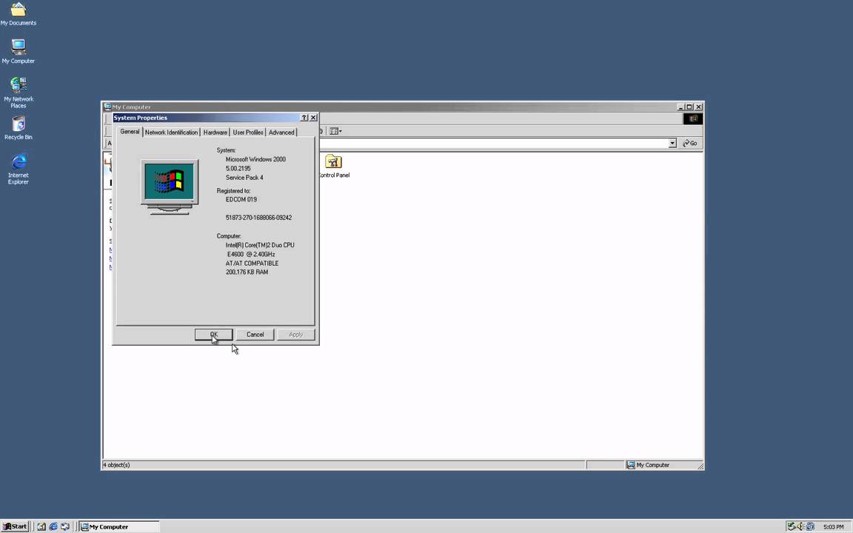This screenshot has width=853, height=533.
Task: Click the "EDCOM 019" registered name
Action: point(241,199)
